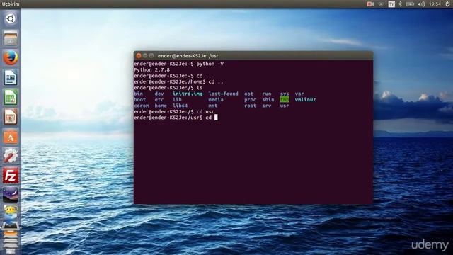The image size is (453, 255).
Task: Click the 'srv' directory name
Action: [267, 106]
